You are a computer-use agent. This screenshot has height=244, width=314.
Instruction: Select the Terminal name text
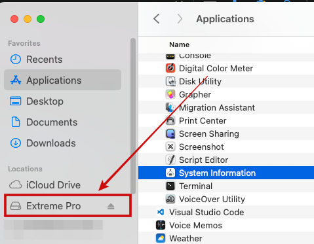point(195,186)
